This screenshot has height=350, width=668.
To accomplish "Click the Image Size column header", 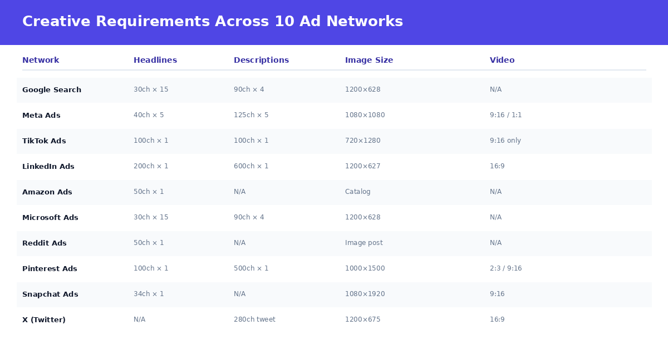I will [369, 60].
